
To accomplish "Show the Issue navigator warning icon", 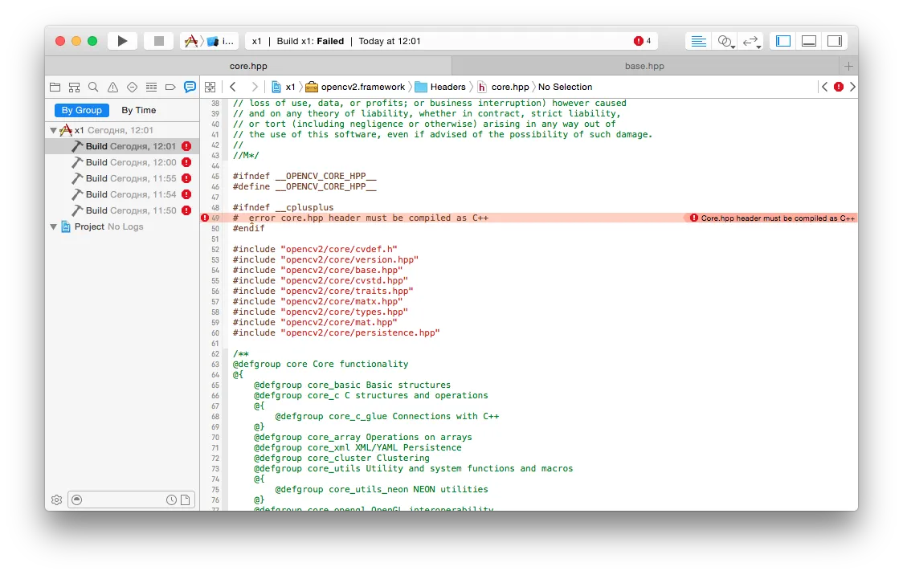I will tap(112, 87).
